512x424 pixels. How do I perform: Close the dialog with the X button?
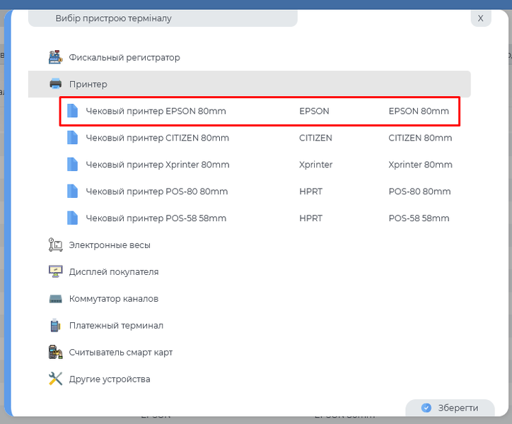(x=480, y=18)
